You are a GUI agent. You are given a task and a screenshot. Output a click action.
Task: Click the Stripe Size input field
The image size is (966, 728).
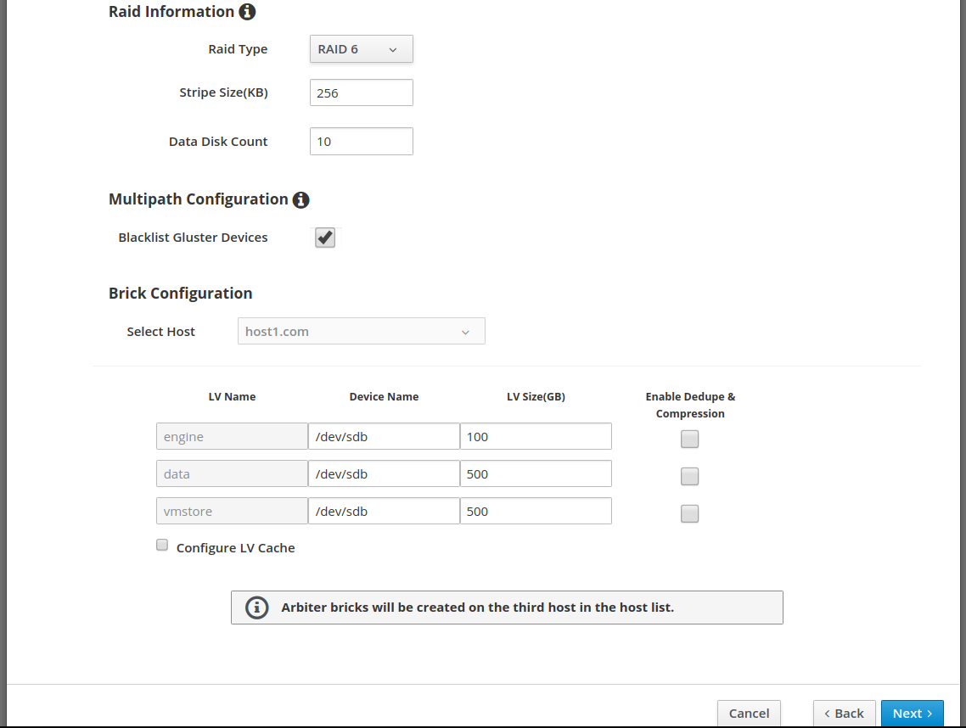(x=361, y=93)
